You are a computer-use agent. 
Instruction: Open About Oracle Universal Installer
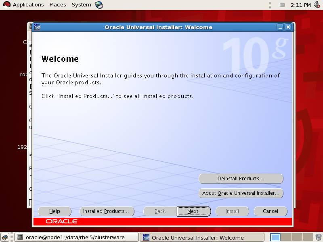coord(241,193)
